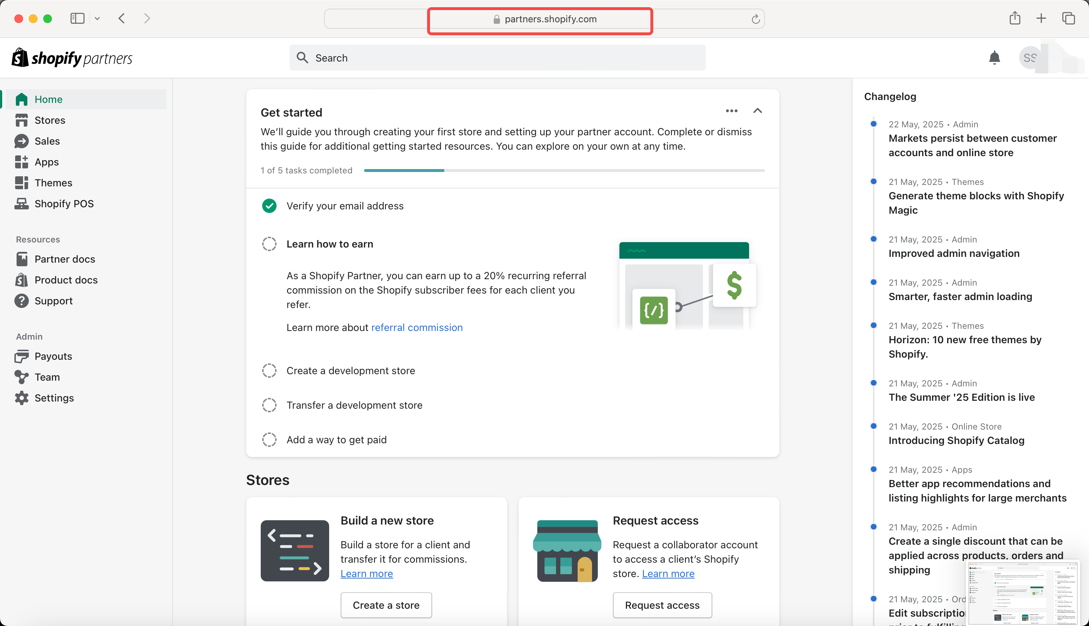This screenshot has height=626, width=1089.
Task: Open Safari sidebar dropdown arrow
Action: click(x=97, y=18)
